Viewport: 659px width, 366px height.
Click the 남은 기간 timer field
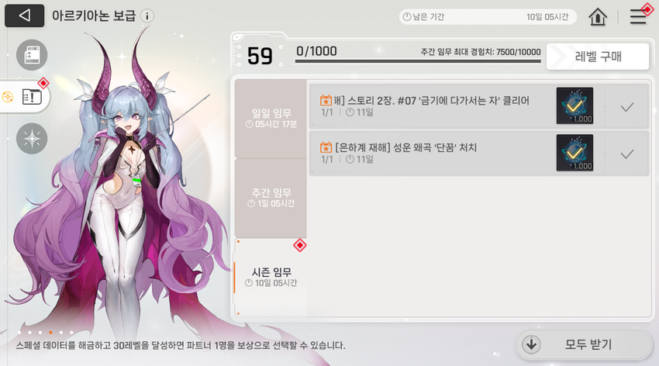[x=488, y=17]
